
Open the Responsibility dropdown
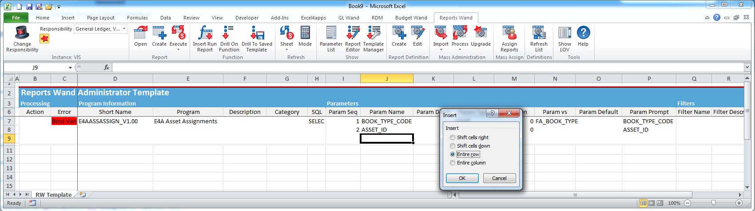[x=124, y=29]
